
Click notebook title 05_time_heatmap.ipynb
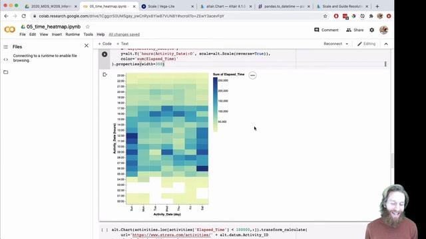pyautogui.click(x=53, y=27)
